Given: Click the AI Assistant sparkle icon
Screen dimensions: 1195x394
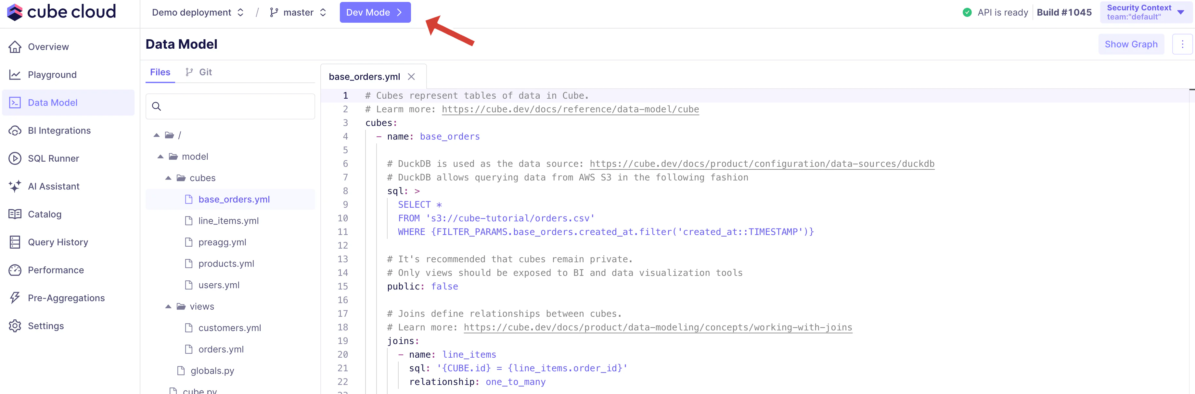Looking at the screenshot, I should click(x=15, y=186).
